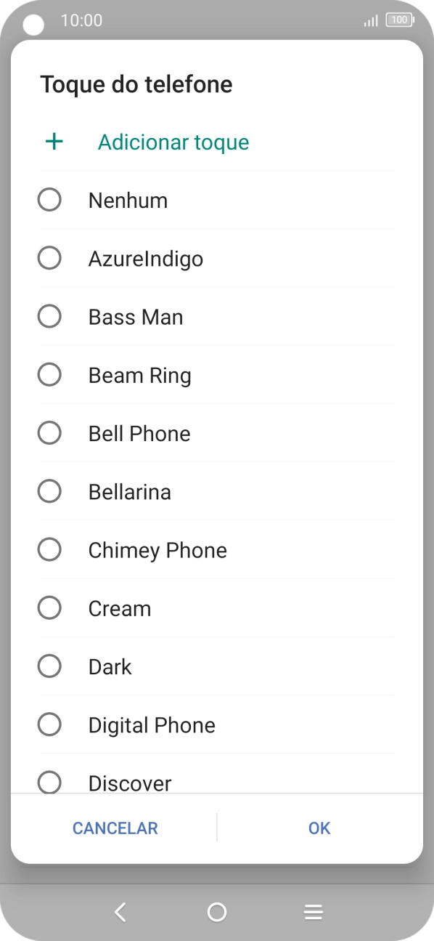Tap the signal strength icon
The image size is (434, 941).
(x=370, y=21)
